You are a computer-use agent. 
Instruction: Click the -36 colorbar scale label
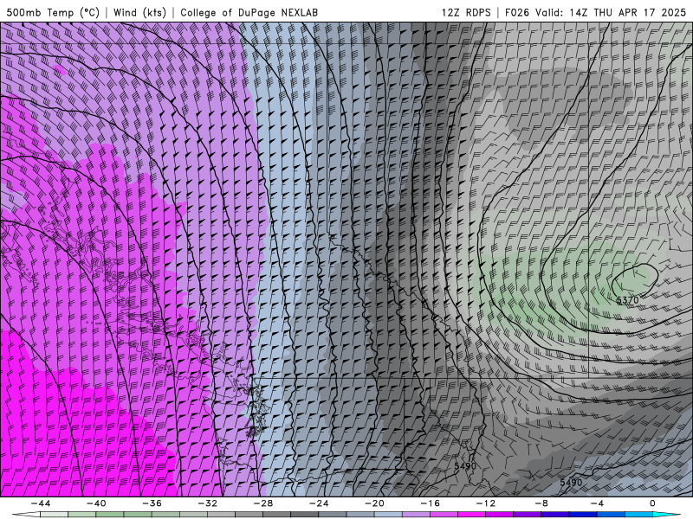(x=152, y=503)
